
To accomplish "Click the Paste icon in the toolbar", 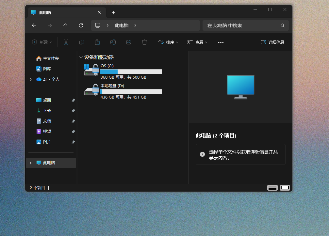I will pos(97,42).
